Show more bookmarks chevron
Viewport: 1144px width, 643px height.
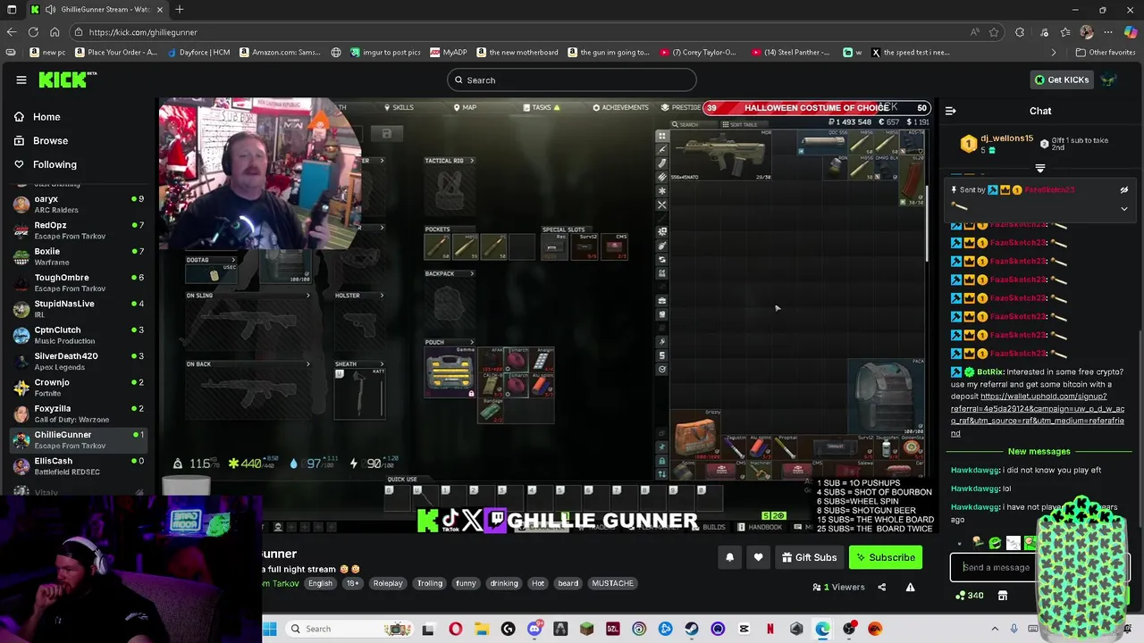pos(1053,52)
